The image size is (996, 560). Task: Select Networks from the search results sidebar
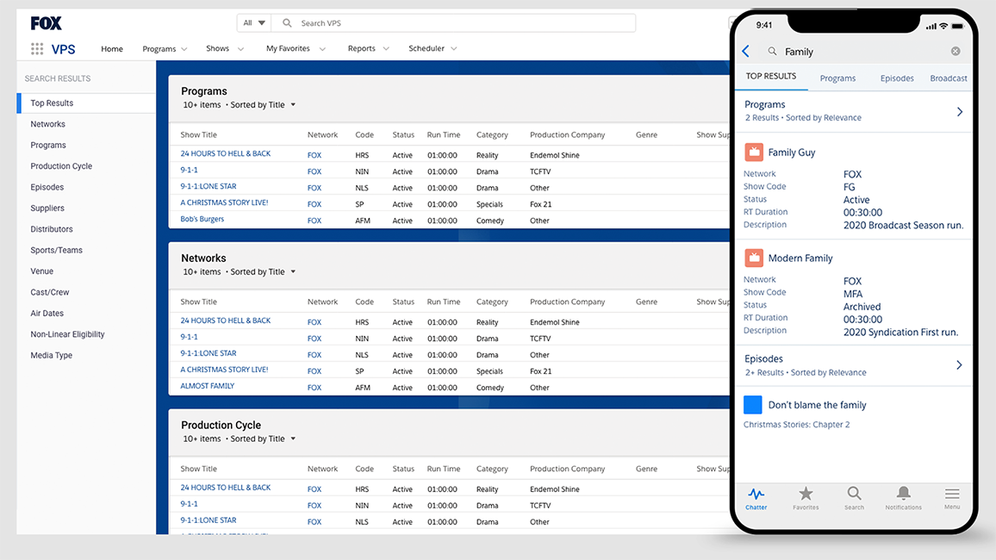click(47, 123)
